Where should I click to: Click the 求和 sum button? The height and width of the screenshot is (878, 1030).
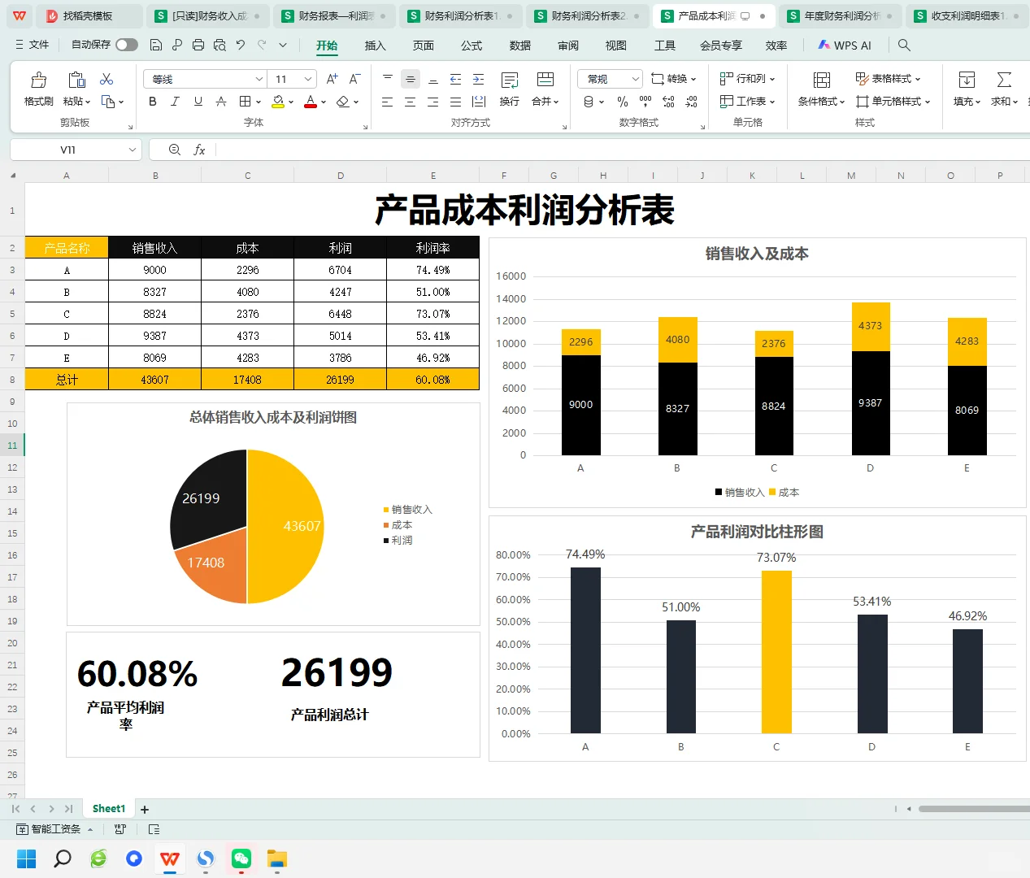(x=1005, y=89)
